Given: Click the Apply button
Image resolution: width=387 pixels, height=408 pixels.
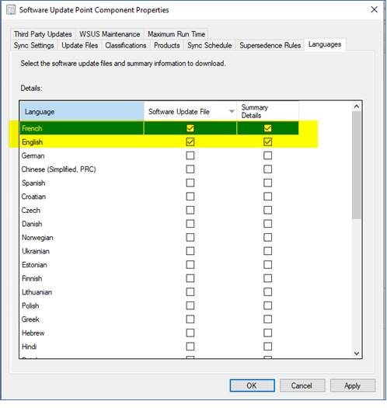Looking at the screenshot, I should (x=352, y=385).
